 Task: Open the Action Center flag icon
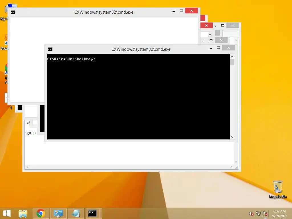tap(265, 214)
